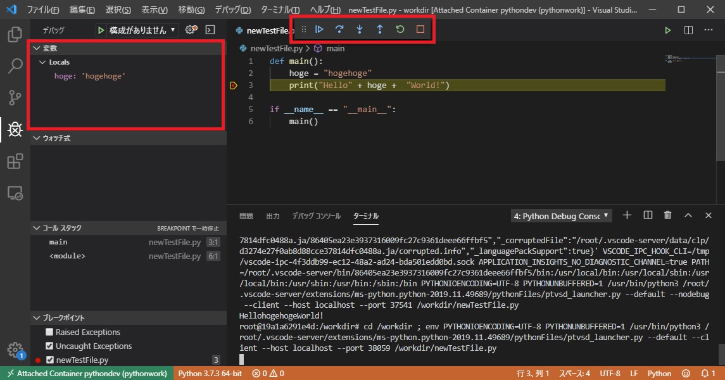Click Step Over in debug toolbar
Viewport: 725px width, 380px height.
click(339, 29)
